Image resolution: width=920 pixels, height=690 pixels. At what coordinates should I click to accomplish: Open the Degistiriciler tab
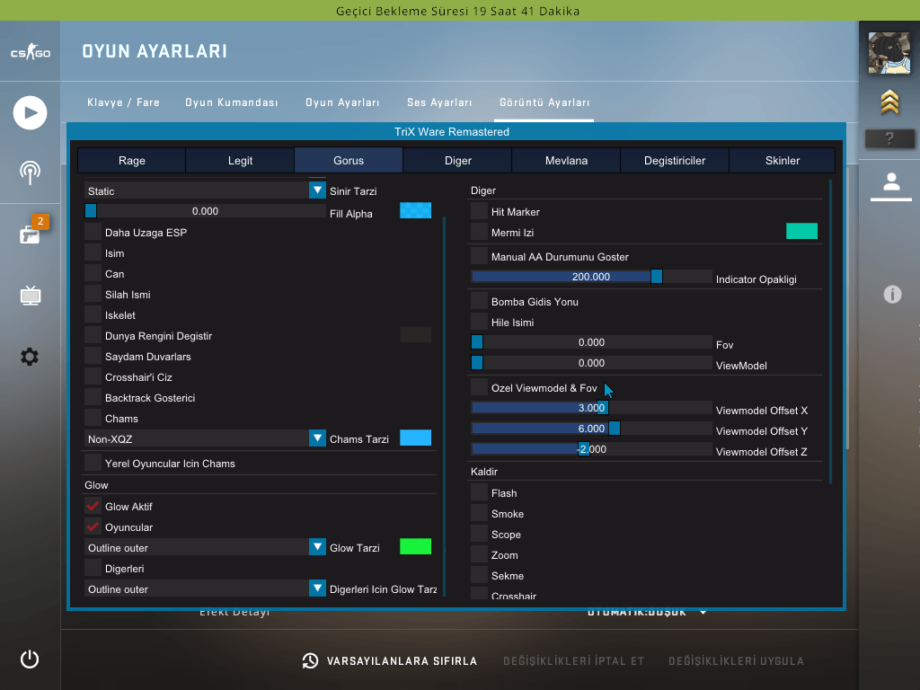click(675, 161)
